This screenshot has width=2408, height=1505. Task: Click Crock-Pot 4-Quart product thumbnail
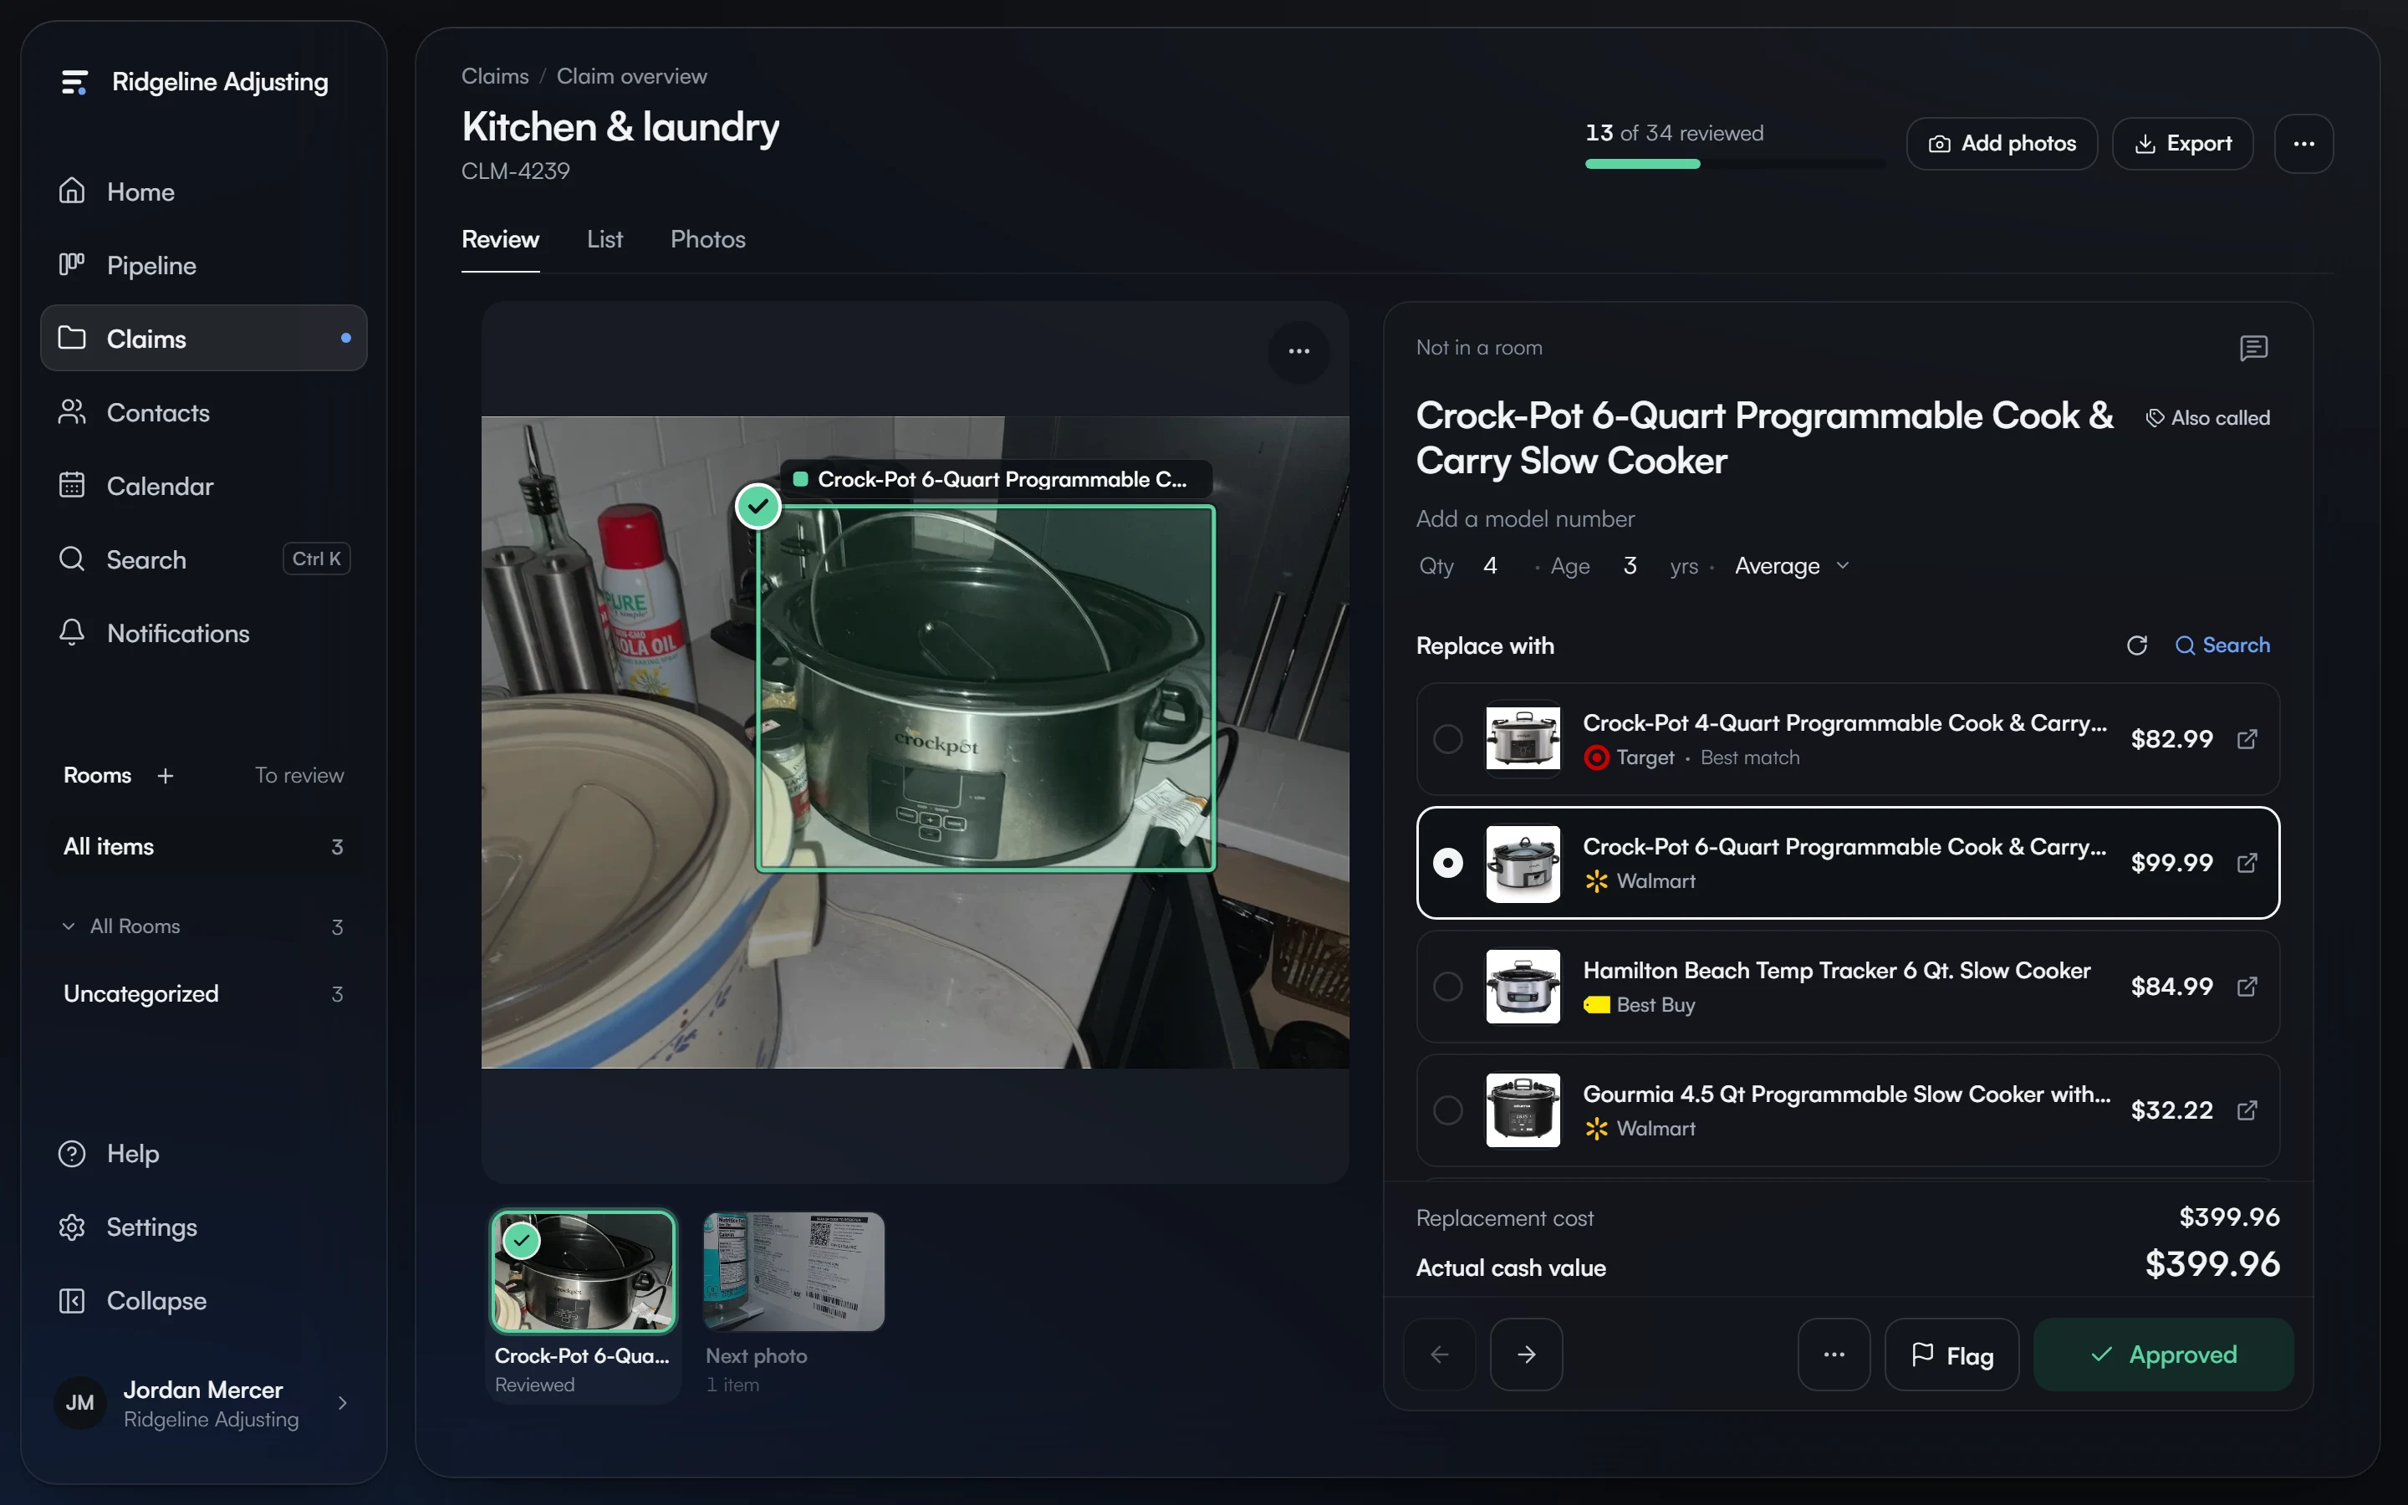(1523, 740)
